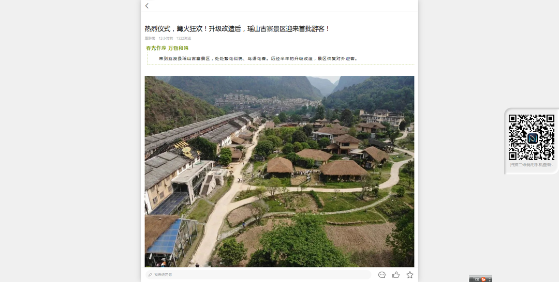Like the article with thumbs-up icon

[x=396, y=275]
